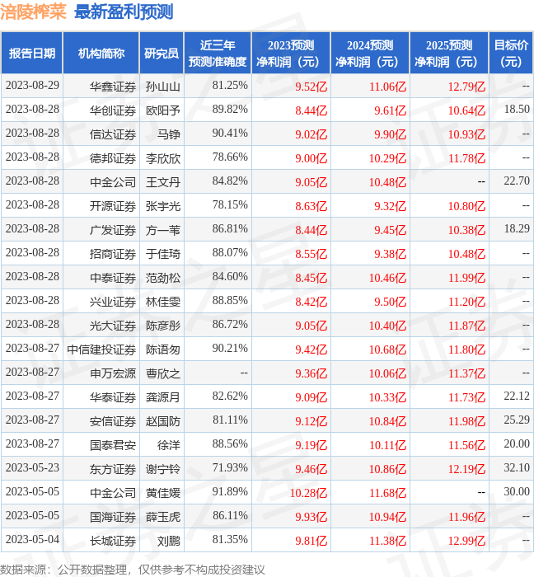Viewport: 534px width, 577px height.
Task: Click target price 32.10
Action: click(517, 467)
